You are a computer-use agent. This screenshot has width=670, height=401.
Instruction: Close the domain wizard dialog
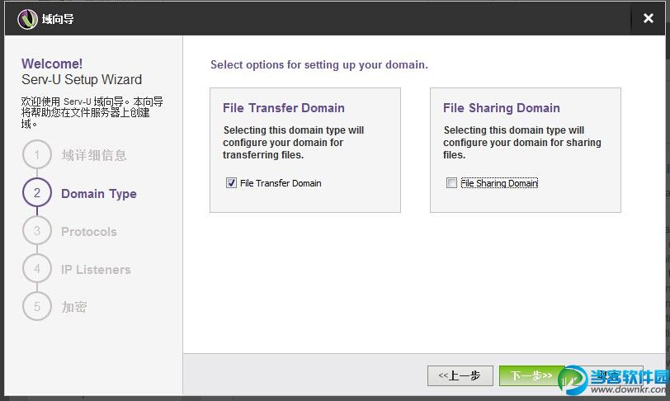[x=649, y=18]
